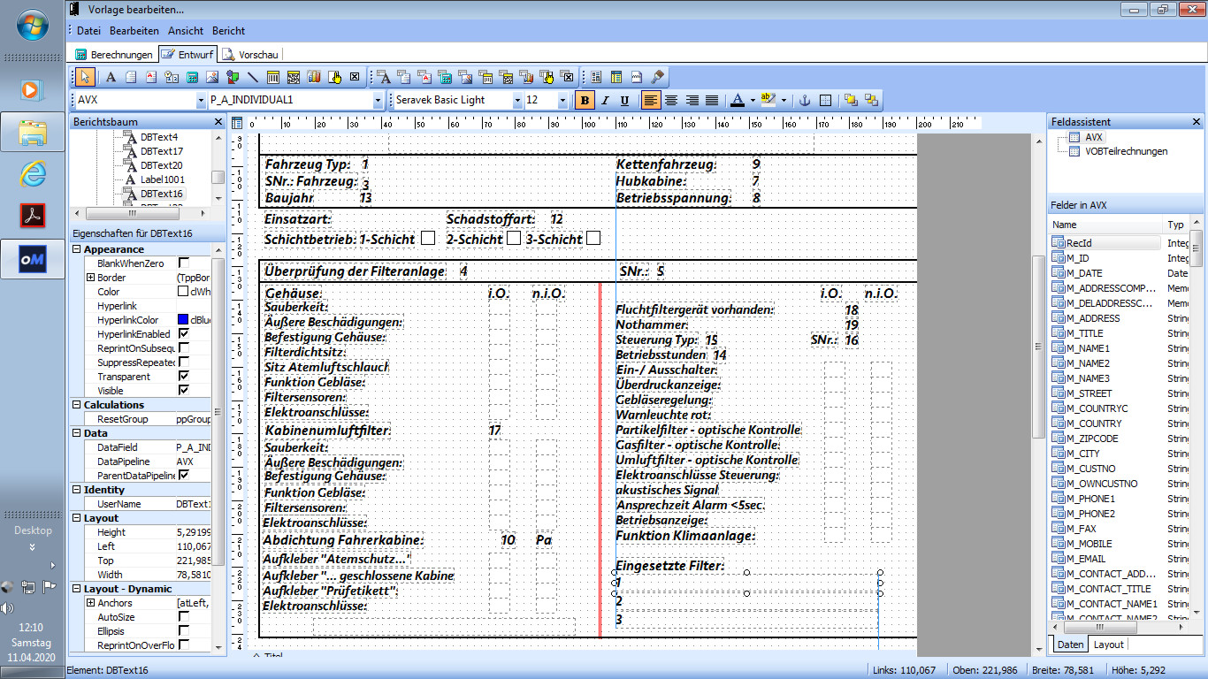Enable the AutoSize checkbox

[184, 617]
